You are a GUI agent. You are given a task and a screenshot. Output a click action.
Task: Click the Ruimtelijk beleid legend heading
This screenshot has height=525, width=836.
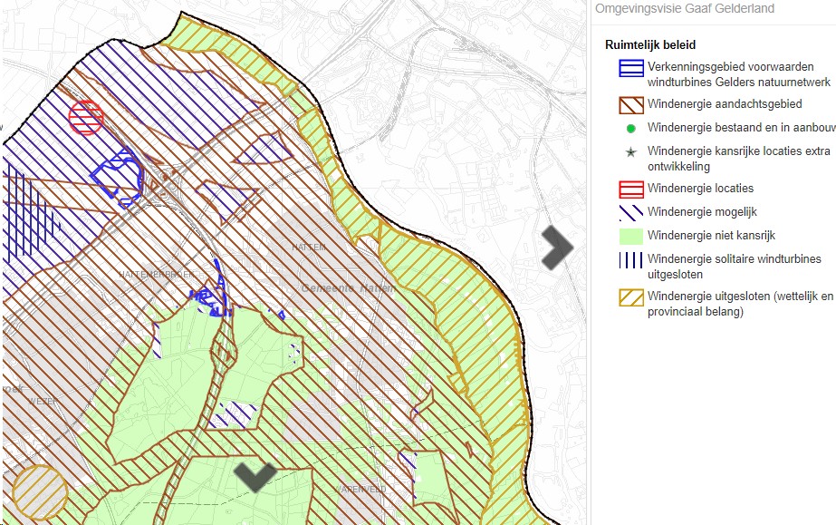(650, 44)
